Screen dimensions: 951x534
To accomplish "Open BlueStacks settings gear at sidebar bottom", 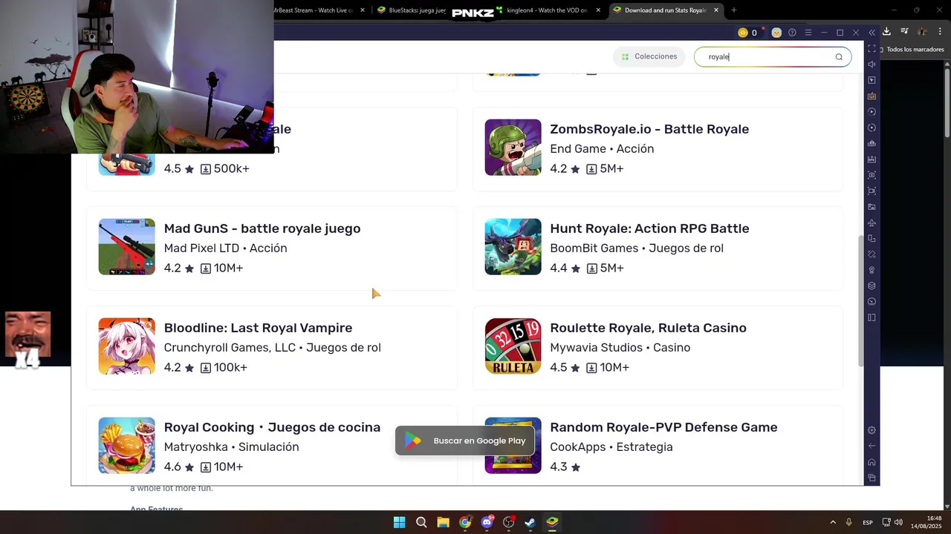I will coord(872,430).
